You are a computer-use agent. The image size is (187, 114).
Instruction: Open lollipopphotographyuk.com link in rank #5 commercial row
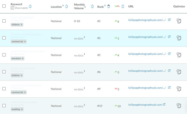[x=147, y=37]
